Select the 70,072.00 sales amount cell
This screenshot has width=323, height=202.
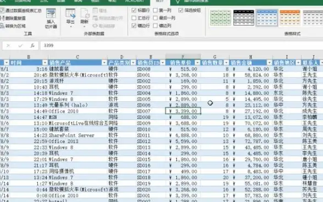pos(250,123)
